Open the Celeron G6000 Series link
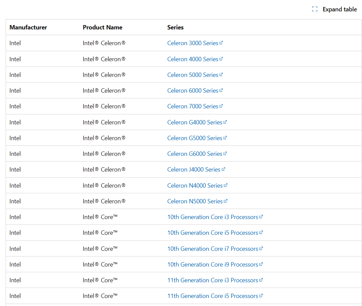 (195, 154)
